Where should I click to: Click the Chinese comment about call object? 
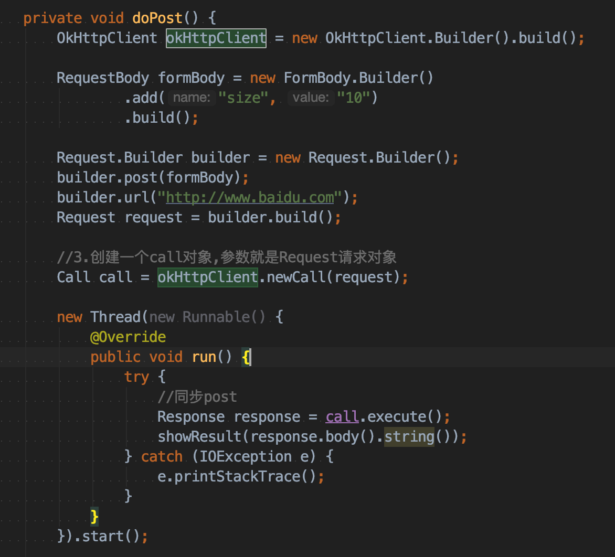(227, 257)
